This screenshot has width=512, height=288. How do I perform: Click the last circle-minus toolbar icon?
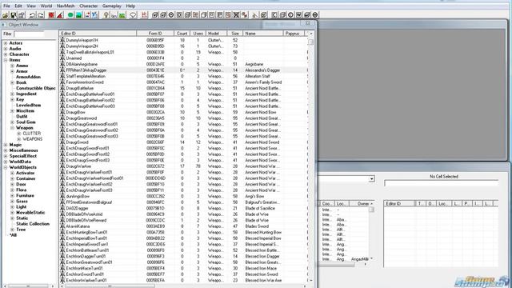click(315, 15)
